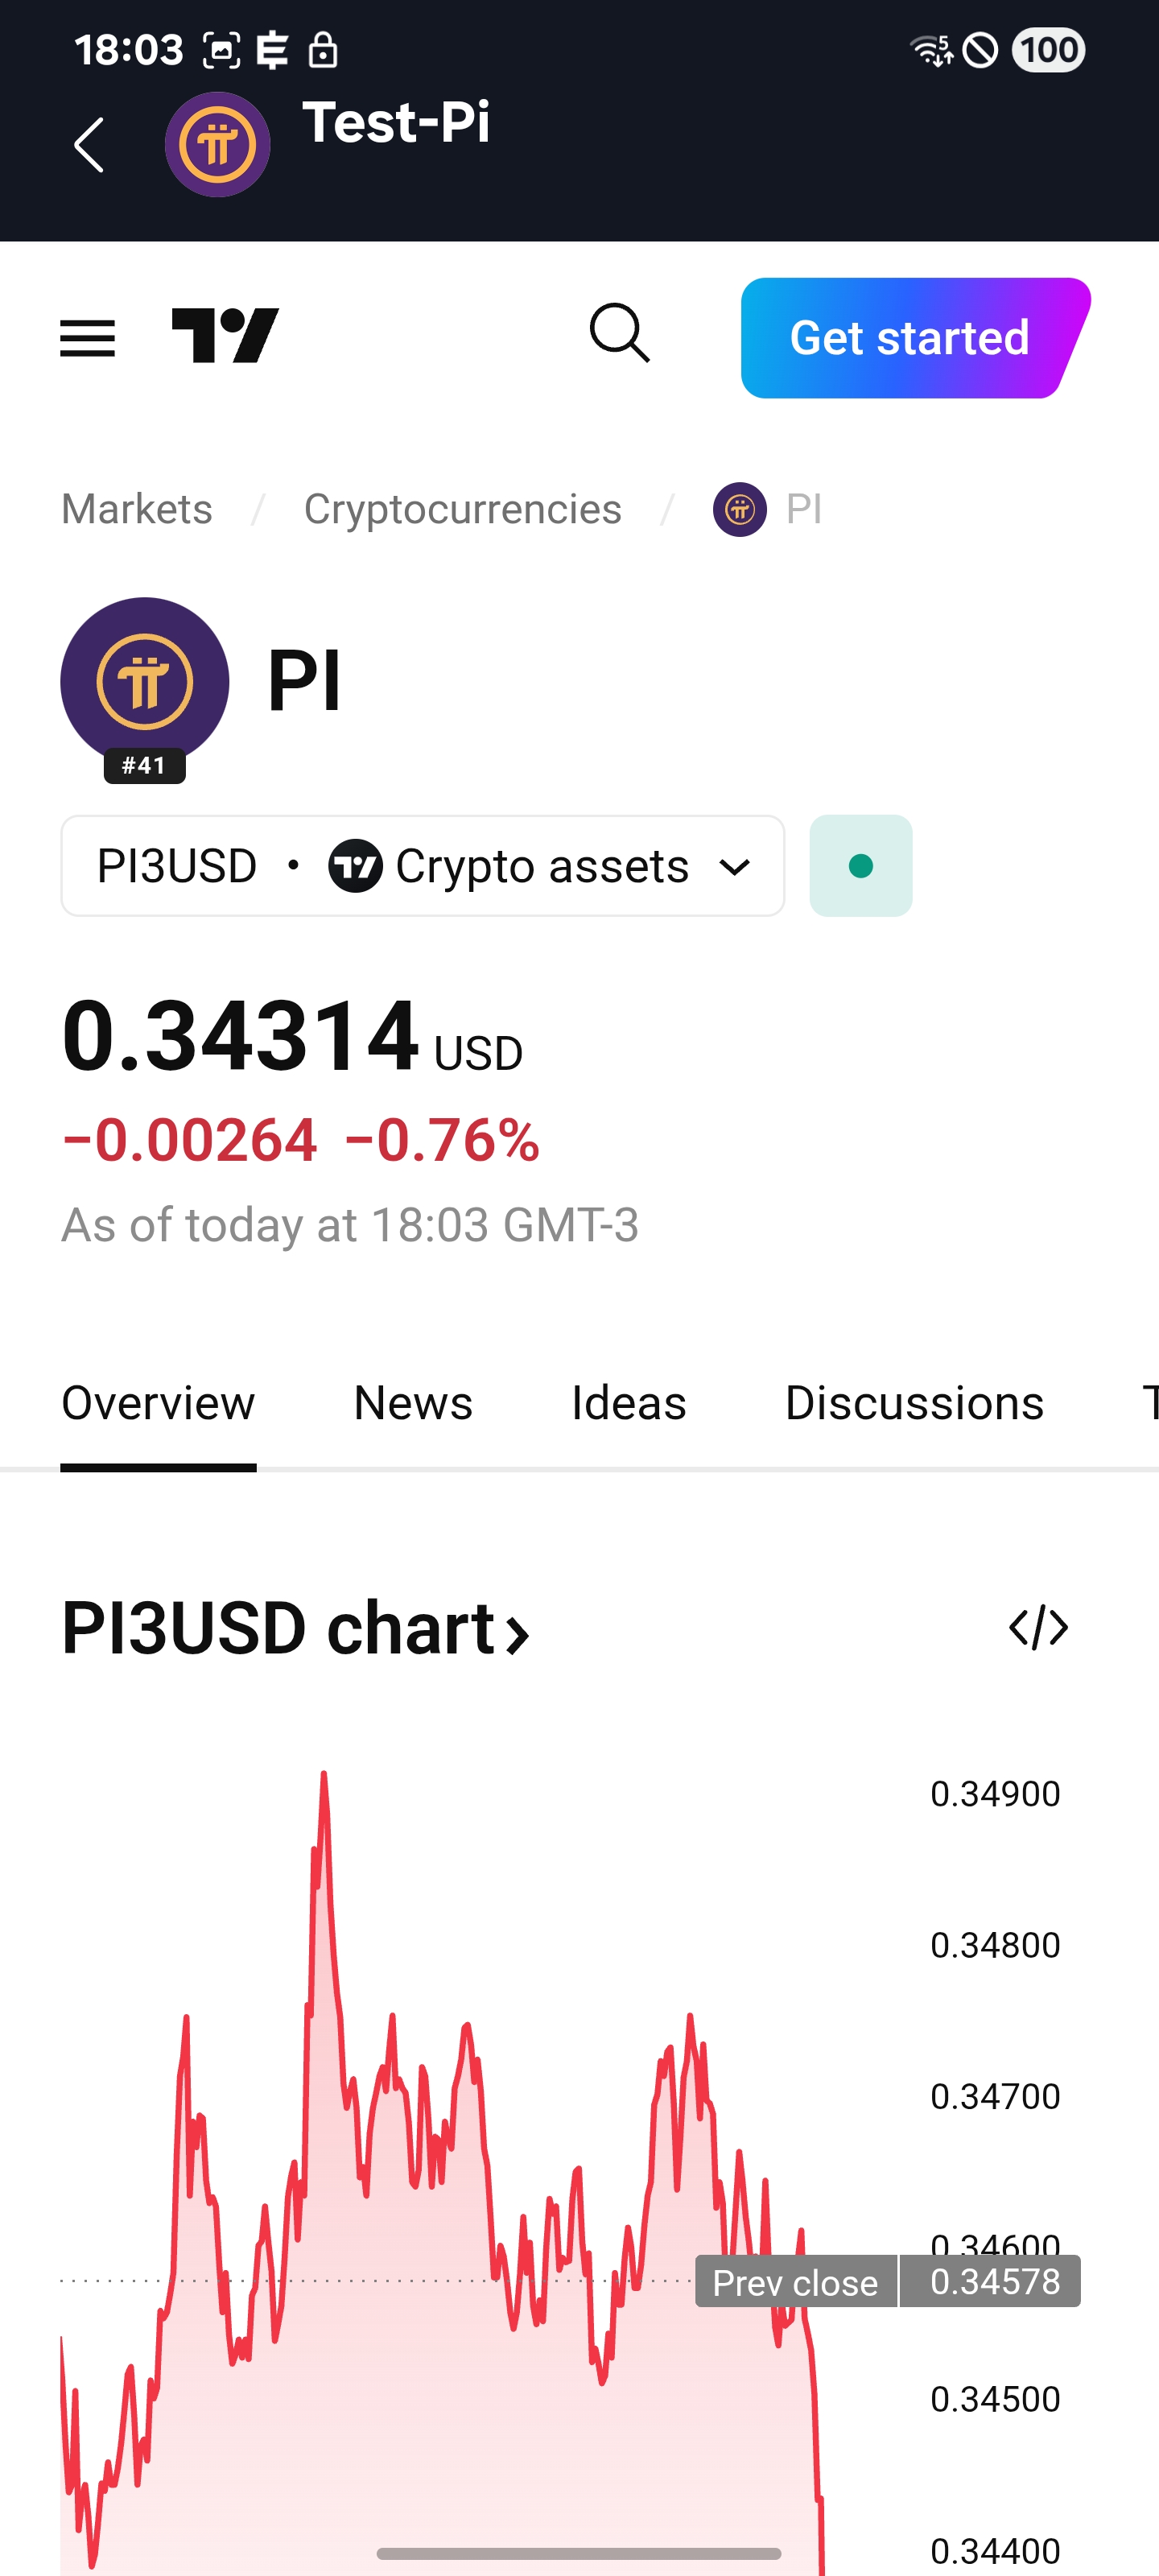This screenshot has height=2576, width=1159.
Task: Open the hamburger menu
Action: (88, 338)
